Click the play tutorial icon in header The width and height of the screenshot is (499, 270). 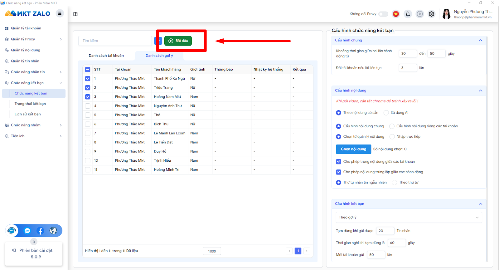(420, 14)
